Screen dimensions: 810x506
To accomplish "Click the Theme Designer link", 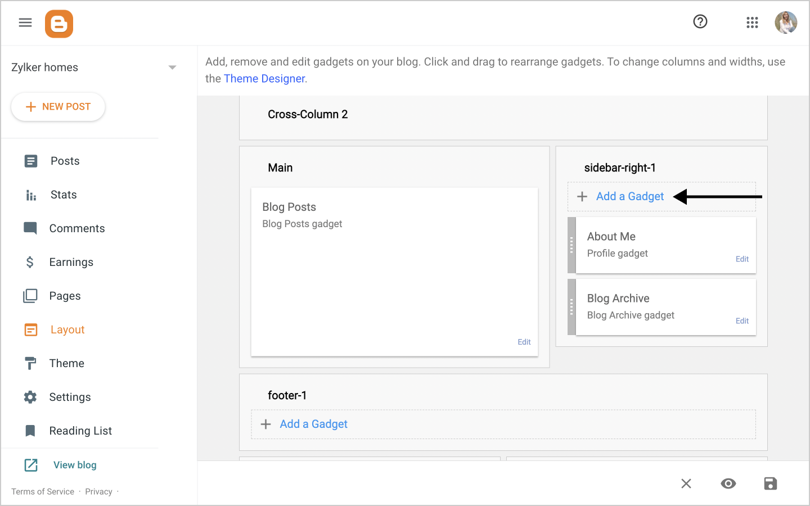I will pos(264,79).
